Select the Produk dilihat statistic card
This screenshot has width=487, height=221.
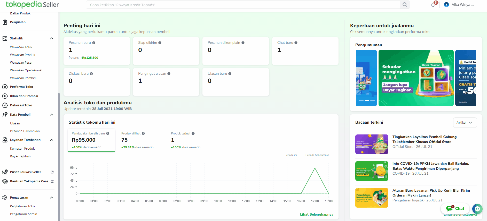[141, 140]
